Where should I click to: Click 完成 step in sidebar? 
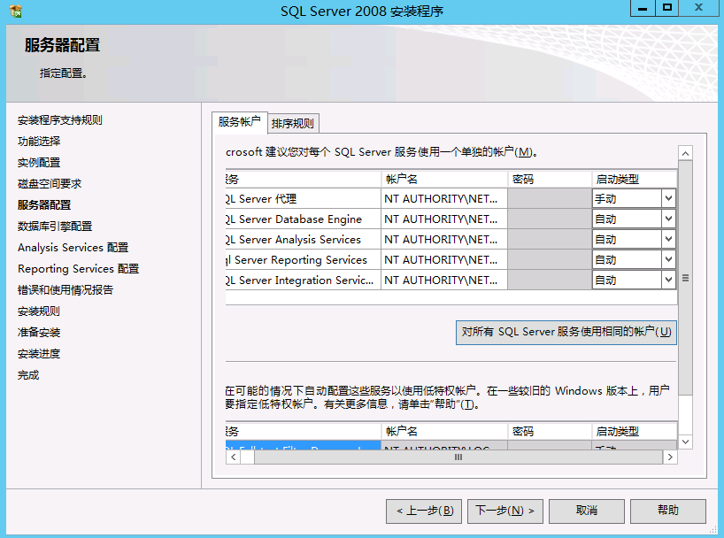coord(28,375)
